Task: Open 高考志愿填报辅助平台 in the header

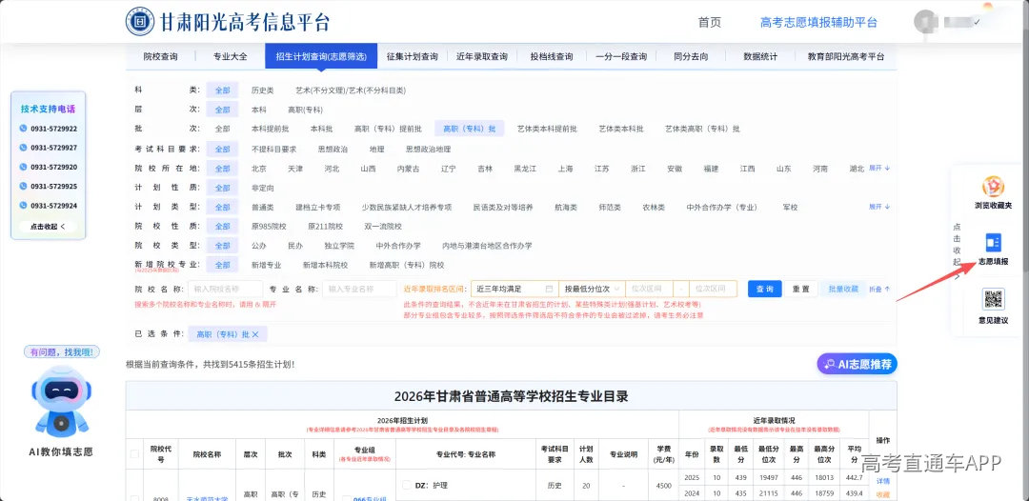Action: point(818,22)
